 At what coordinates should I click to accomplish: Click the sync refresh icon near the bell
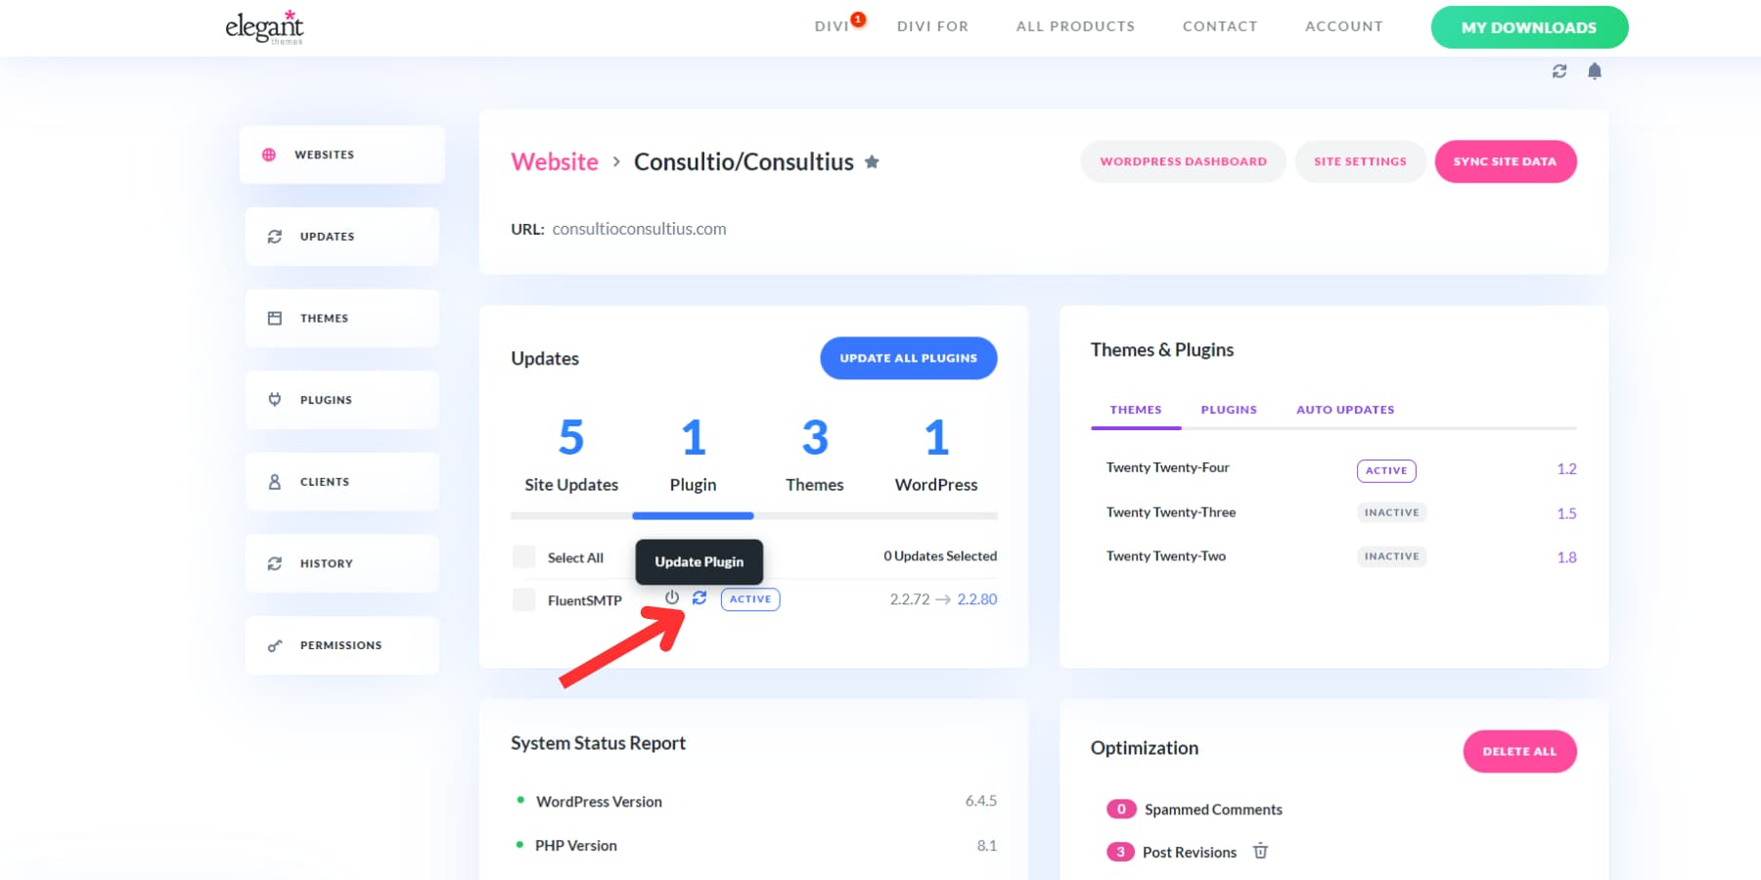click(x=1559, y=70)
